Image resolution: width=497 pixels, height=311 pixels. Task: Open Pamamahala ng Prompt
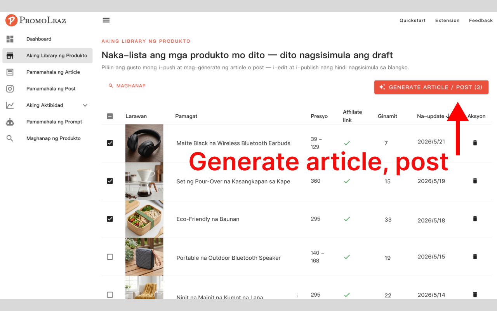point(47,122)
